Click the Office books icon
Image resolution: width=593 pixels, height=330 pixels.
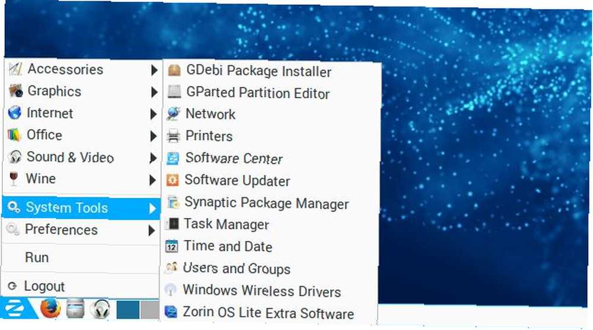[x=14, y=135]
